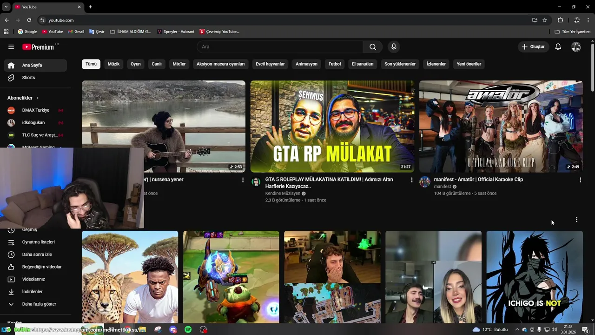Open a new browser tab
The image size is (595, 335).
click(90, 7)
